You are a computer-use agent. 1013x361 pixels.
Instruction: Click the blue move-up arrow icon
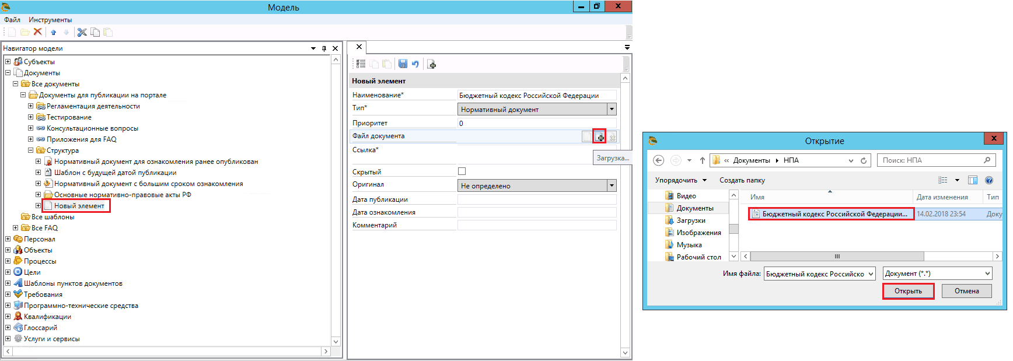[x=54, y=32]
